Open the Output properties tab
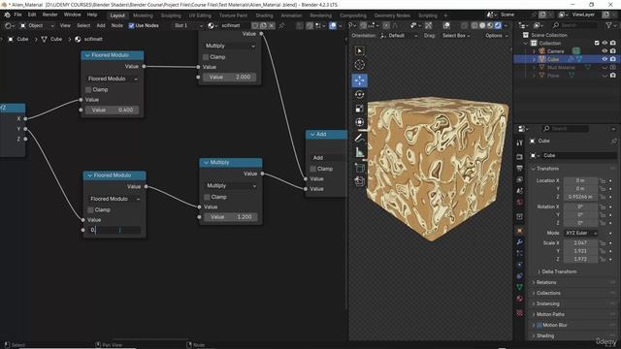The image size is (621, 349). click(520, 169)
